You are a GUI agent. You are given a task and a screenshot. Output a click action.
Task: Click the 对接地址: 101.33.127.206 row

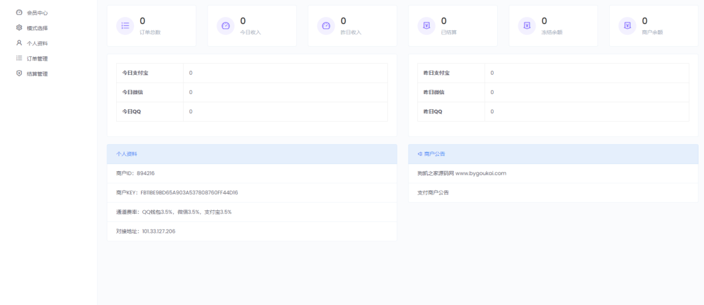pos(252,231)
